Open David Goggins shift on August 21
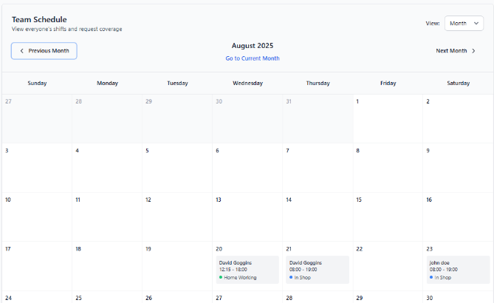This screenshot has height=303, width=494. point(318,269)
